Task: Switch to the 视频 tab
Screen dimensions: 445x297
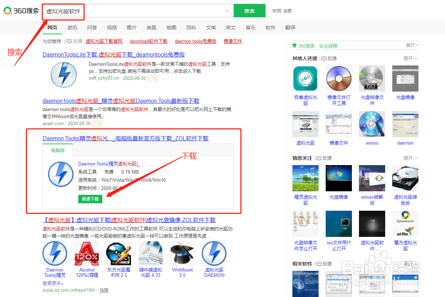Action: tap(112, 28)
